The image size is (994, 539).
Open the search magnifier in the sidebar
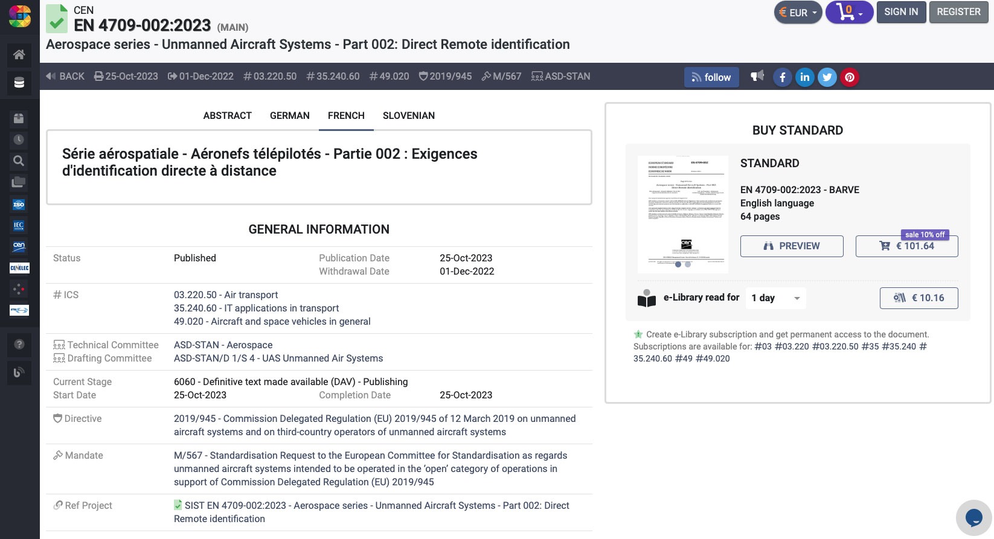(x=19, y=161)
